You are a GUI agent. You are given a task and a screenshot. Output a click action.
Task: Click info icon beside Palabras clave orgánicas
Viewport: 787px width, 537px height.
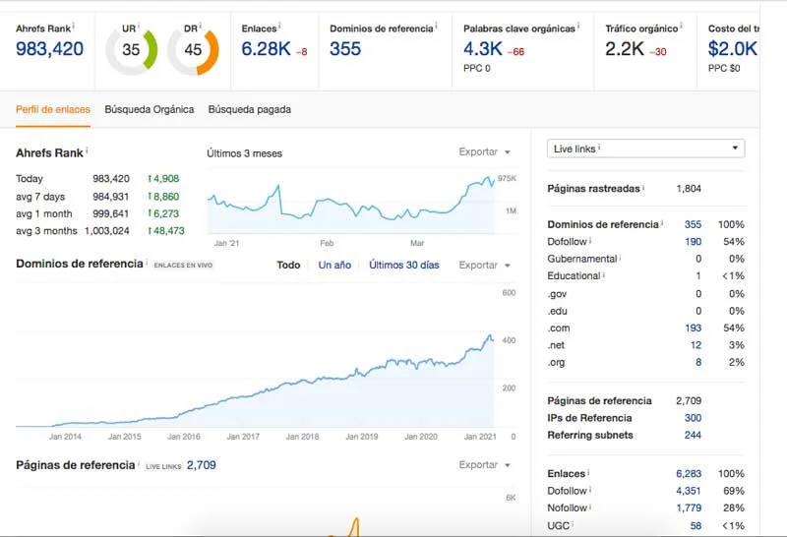point(578,26)
